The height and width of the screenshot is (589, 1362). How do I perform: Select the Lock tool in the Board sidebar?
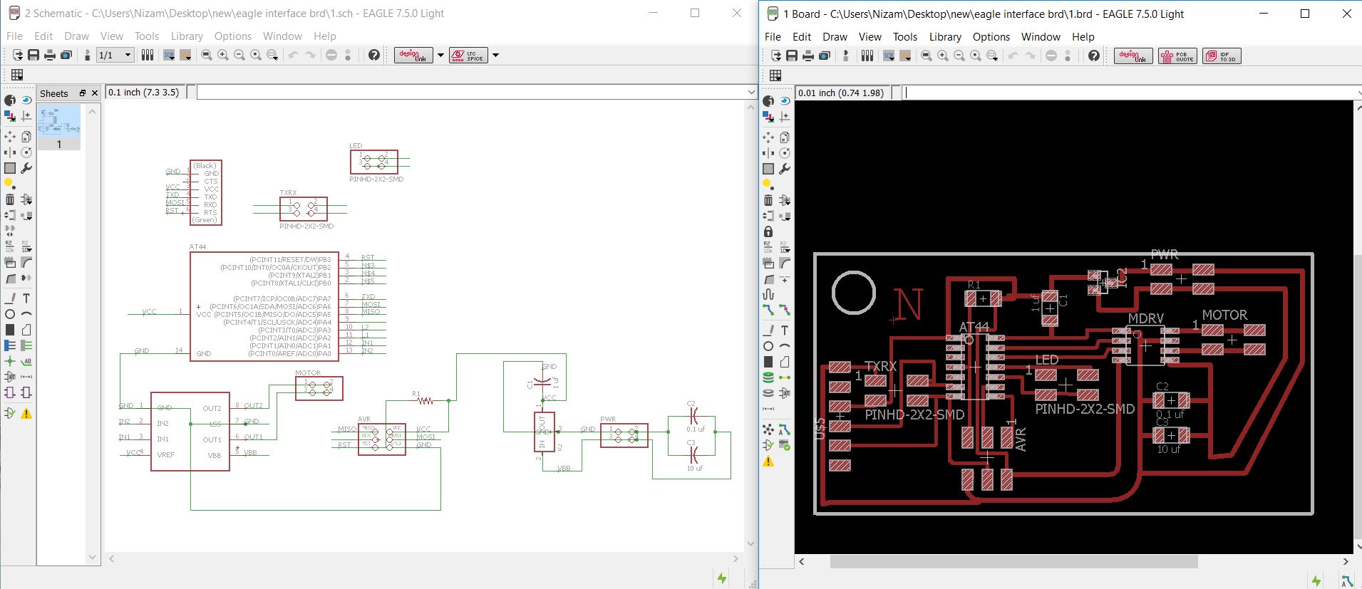[768, 231]
